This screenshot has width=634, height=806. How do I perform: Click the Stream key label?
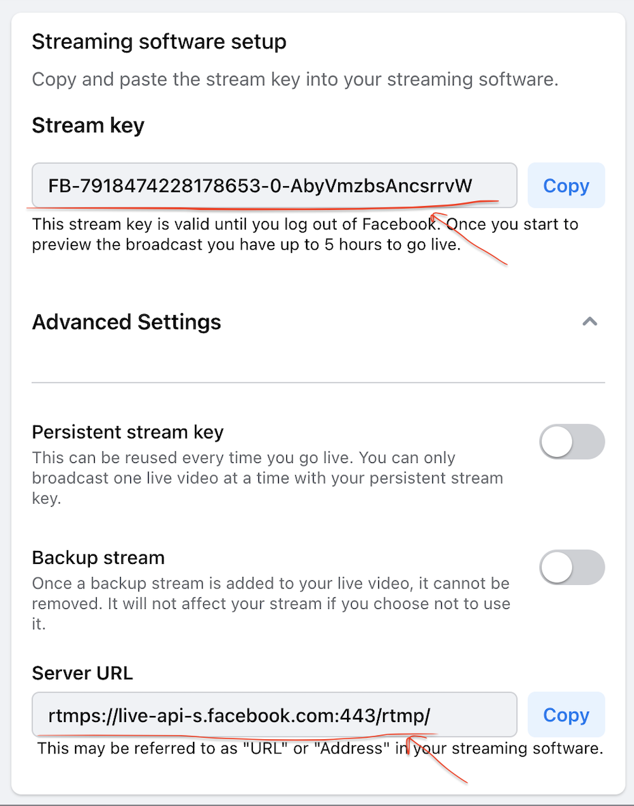click(x=88, y=126)
